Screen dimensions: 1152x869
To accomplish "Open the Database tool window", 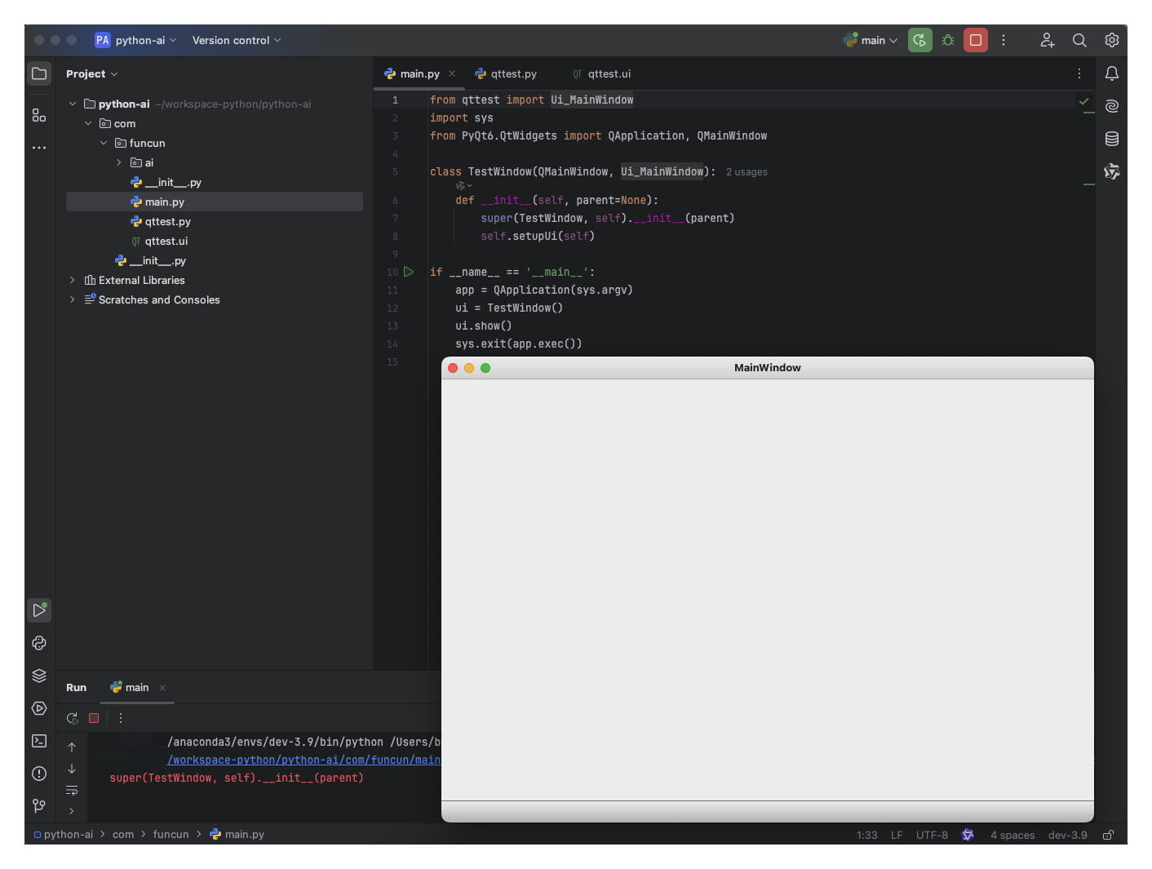I will pyautogui.click(x=1112, y=139).
